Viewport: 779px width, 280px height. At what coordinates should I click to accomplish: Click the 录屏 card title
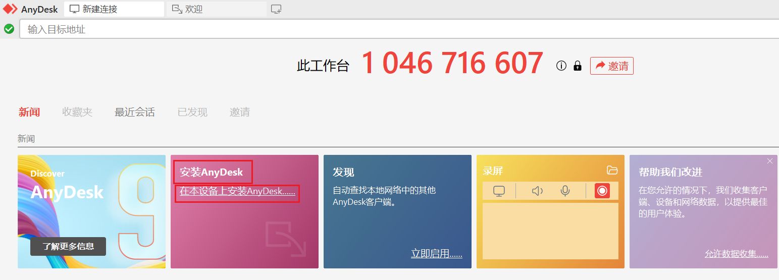pyautogui.click(x=493, y=171)
